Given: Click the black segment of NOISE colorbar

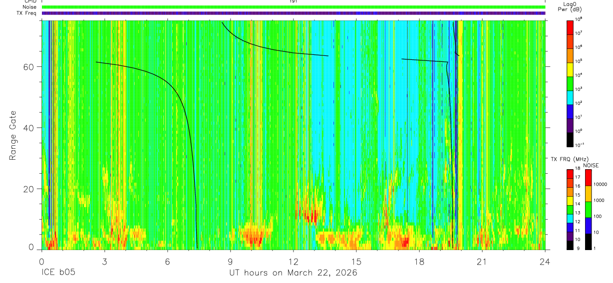Looking at the screenshot, I should 588,242.
